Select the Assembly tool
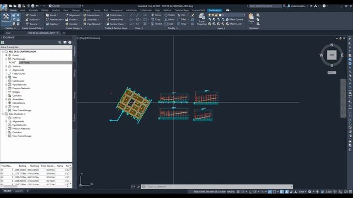Screen dimensions: 353x198 pyautogui.click(x=91, y=20)
